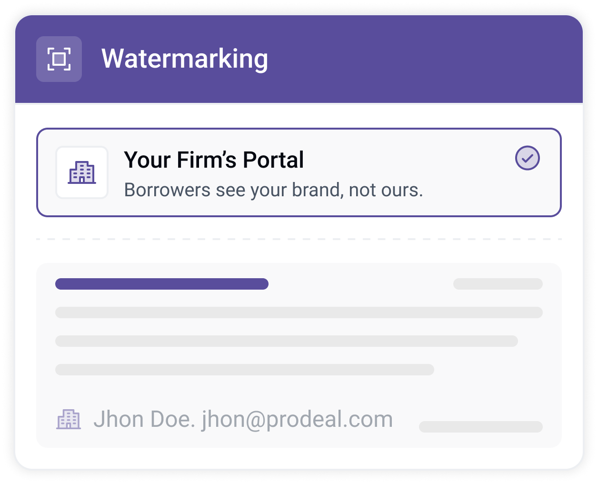Click the dashed divider below portal card
The width and height of the screenshot is (598, 484).
299,239
